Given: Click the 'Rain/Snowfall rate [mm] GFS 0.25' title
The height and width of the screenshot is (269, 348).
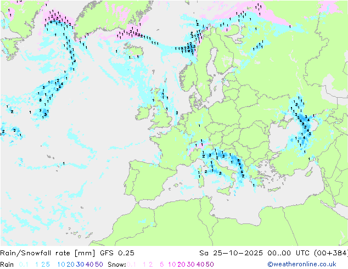Looking at the screenshot, I should point(67,253).
